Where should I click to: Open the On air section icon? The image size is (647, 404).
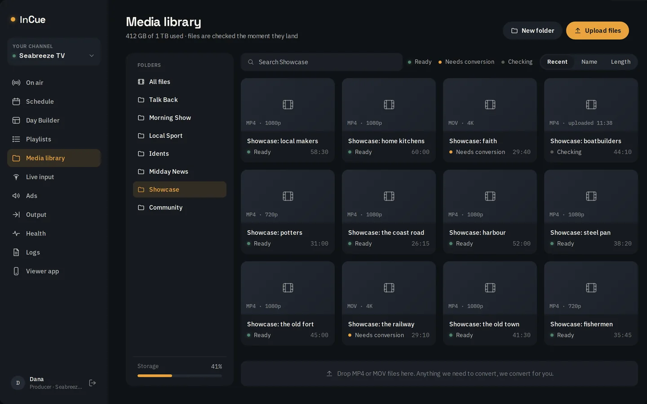pos(16,83)
